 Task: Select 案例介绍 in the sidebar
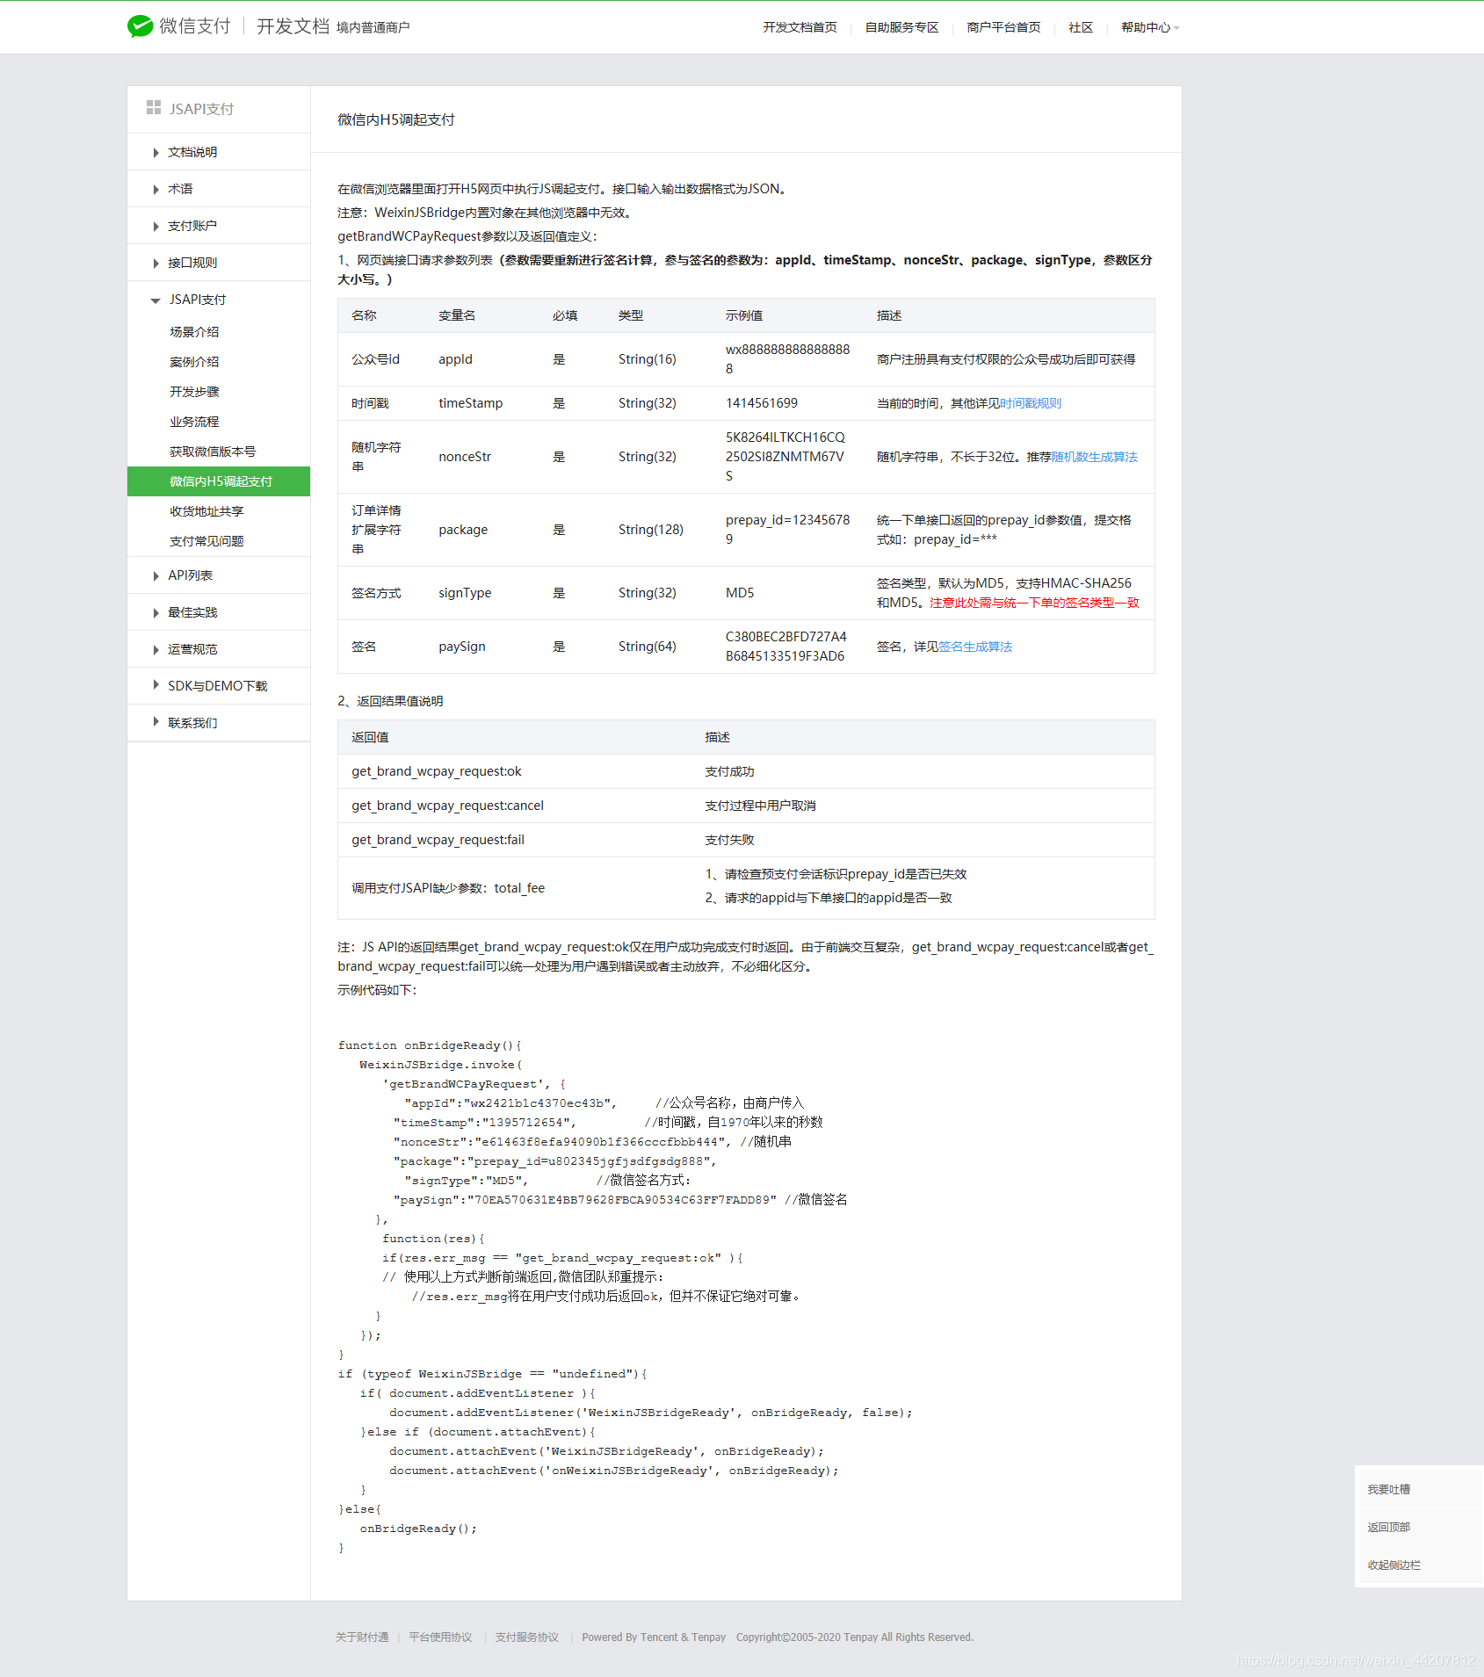click(194, 362)
